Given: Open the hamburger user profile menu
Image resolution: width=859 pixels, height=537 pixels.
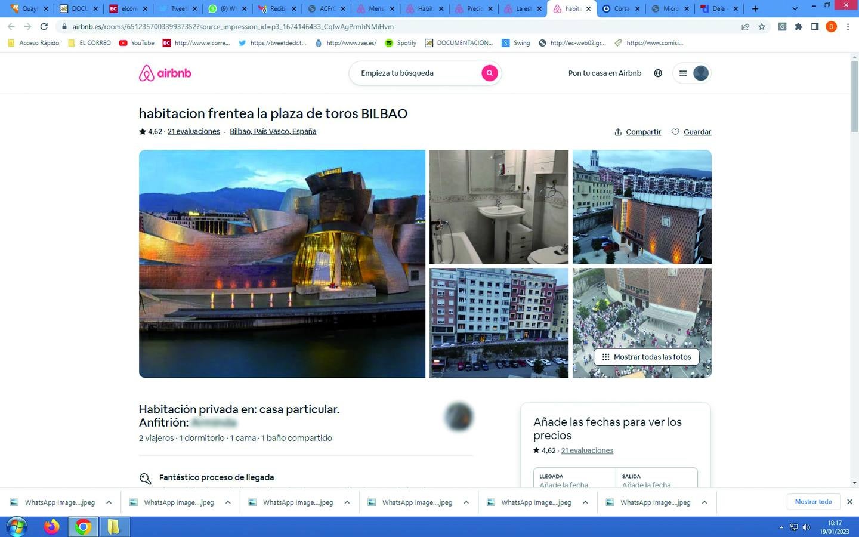Looking at the screenshot, I should [x=692, y=73].
